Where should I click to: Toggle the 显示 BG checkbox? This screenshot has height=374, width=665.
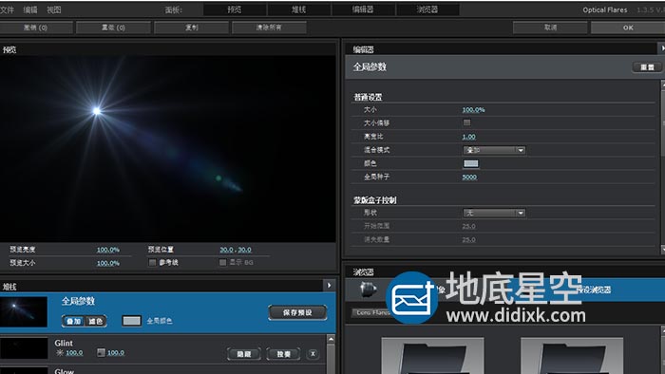(x=222, y=263)
